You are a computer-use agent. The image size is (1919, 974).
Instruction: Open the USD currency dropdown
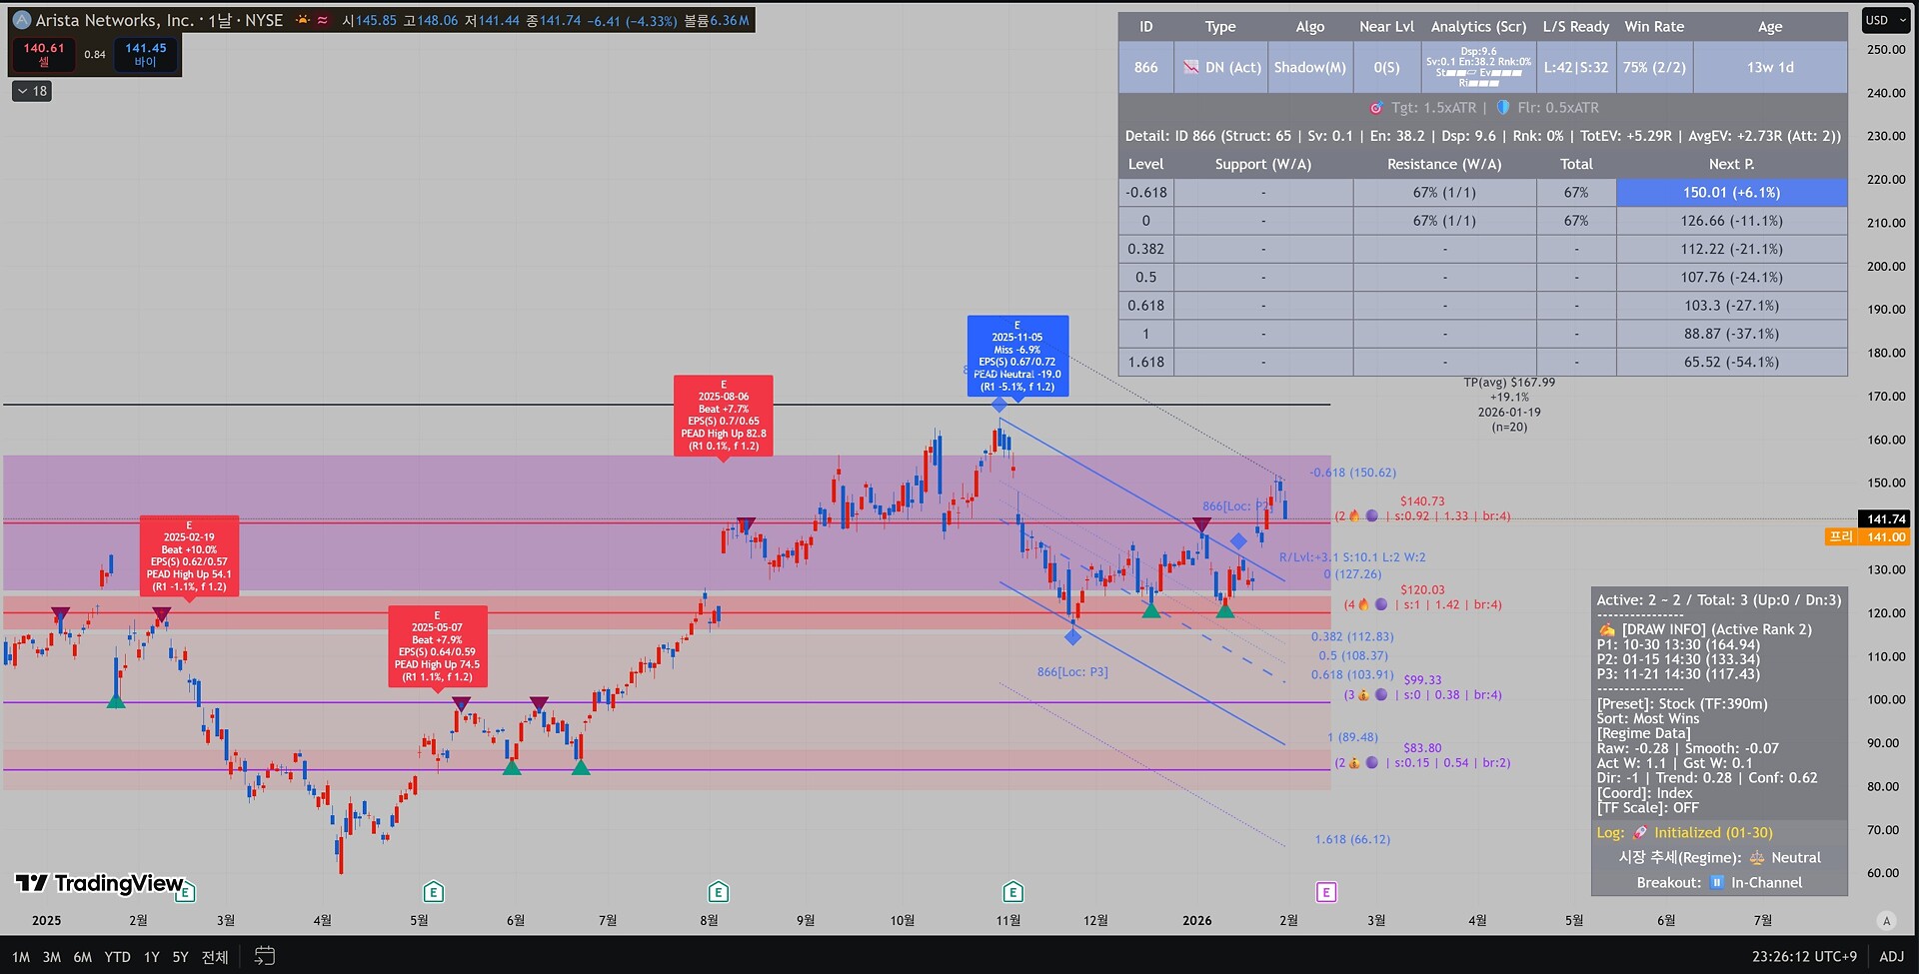click(1884, 20)
